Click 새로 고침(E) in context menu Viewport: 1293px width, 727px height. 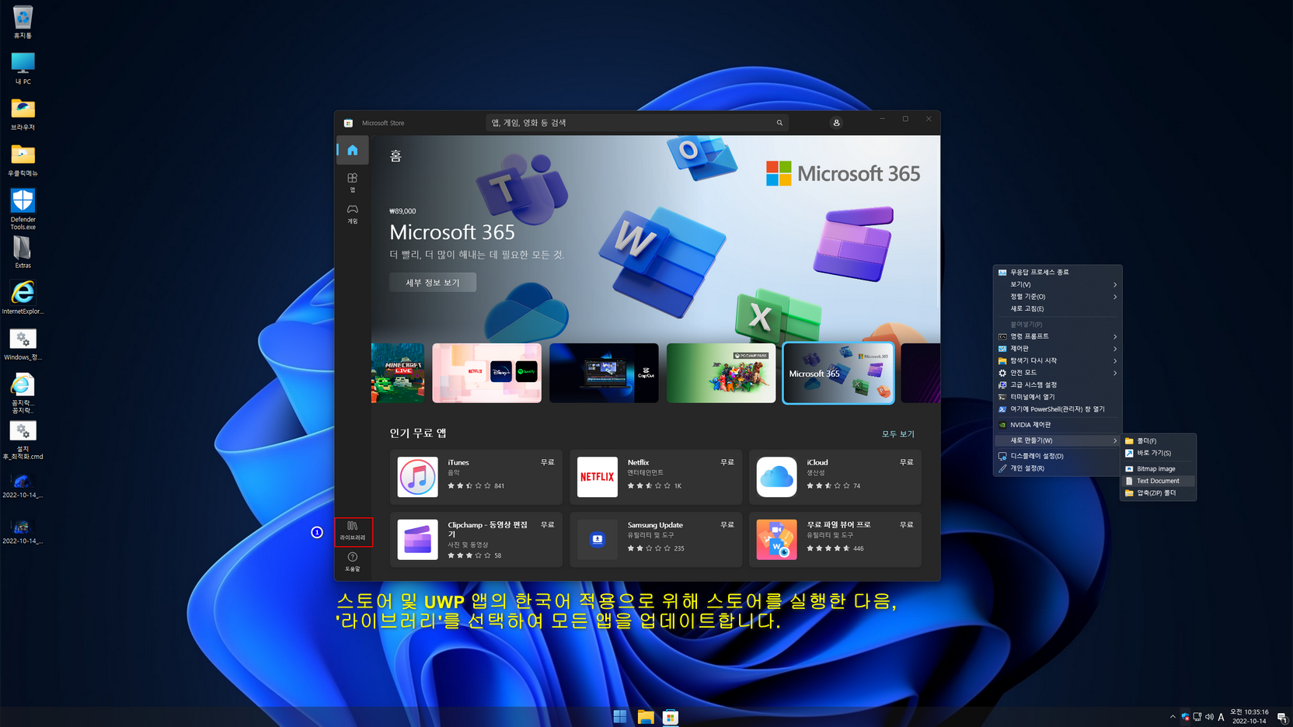[1058, 308]
